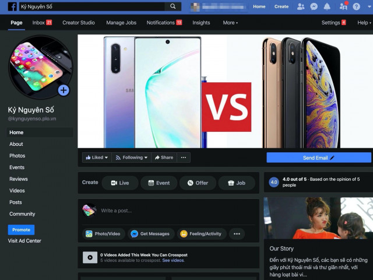
Task: Open Photos in left sidebar
Action: click(17, 156)
